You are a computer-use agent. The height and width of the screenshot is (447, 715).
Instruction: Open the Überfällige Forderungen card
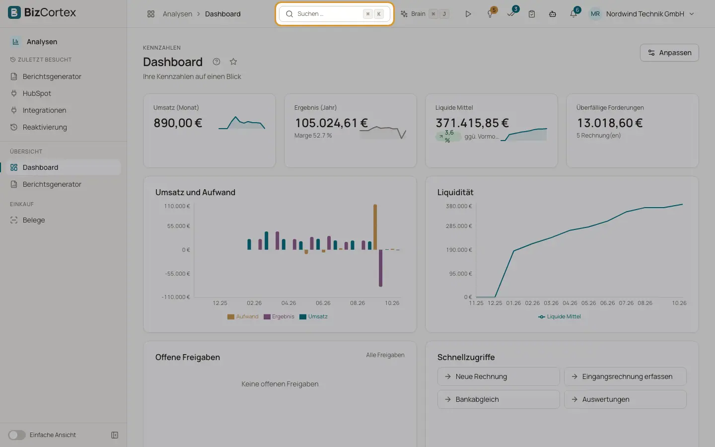point(633,131)
